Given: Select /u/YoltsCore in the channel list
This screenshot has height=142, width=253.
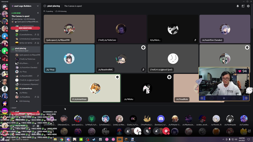Looking at the screenshot, I should (x=26, y=59).
